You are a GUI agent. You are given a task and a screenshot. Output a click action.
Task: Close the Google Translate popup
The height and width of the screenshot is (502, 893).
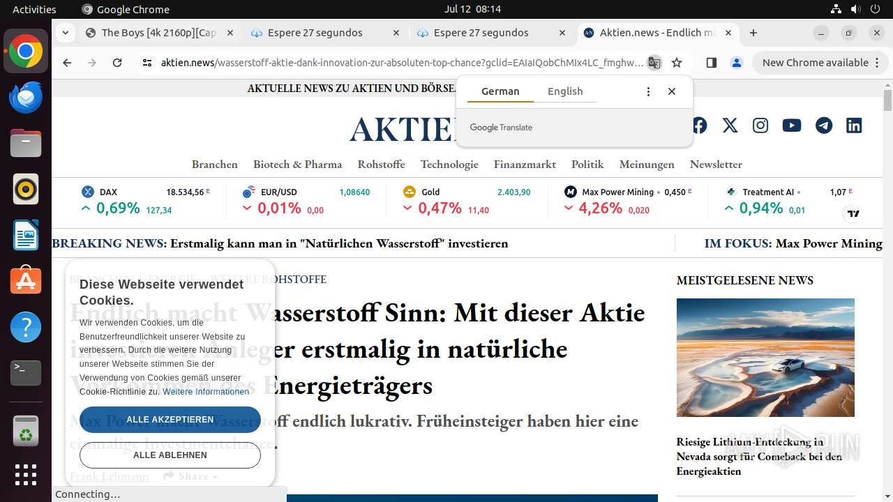(672, 91)
